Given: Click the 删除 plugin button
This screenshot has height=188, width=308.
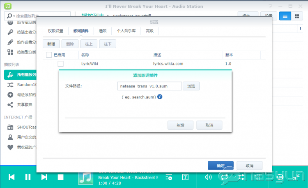Looking at the screenshot, I should (70, 44).
